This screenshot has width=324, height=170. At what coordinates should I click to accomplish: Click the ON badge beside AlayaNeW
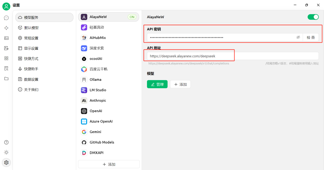pos(132,17)
